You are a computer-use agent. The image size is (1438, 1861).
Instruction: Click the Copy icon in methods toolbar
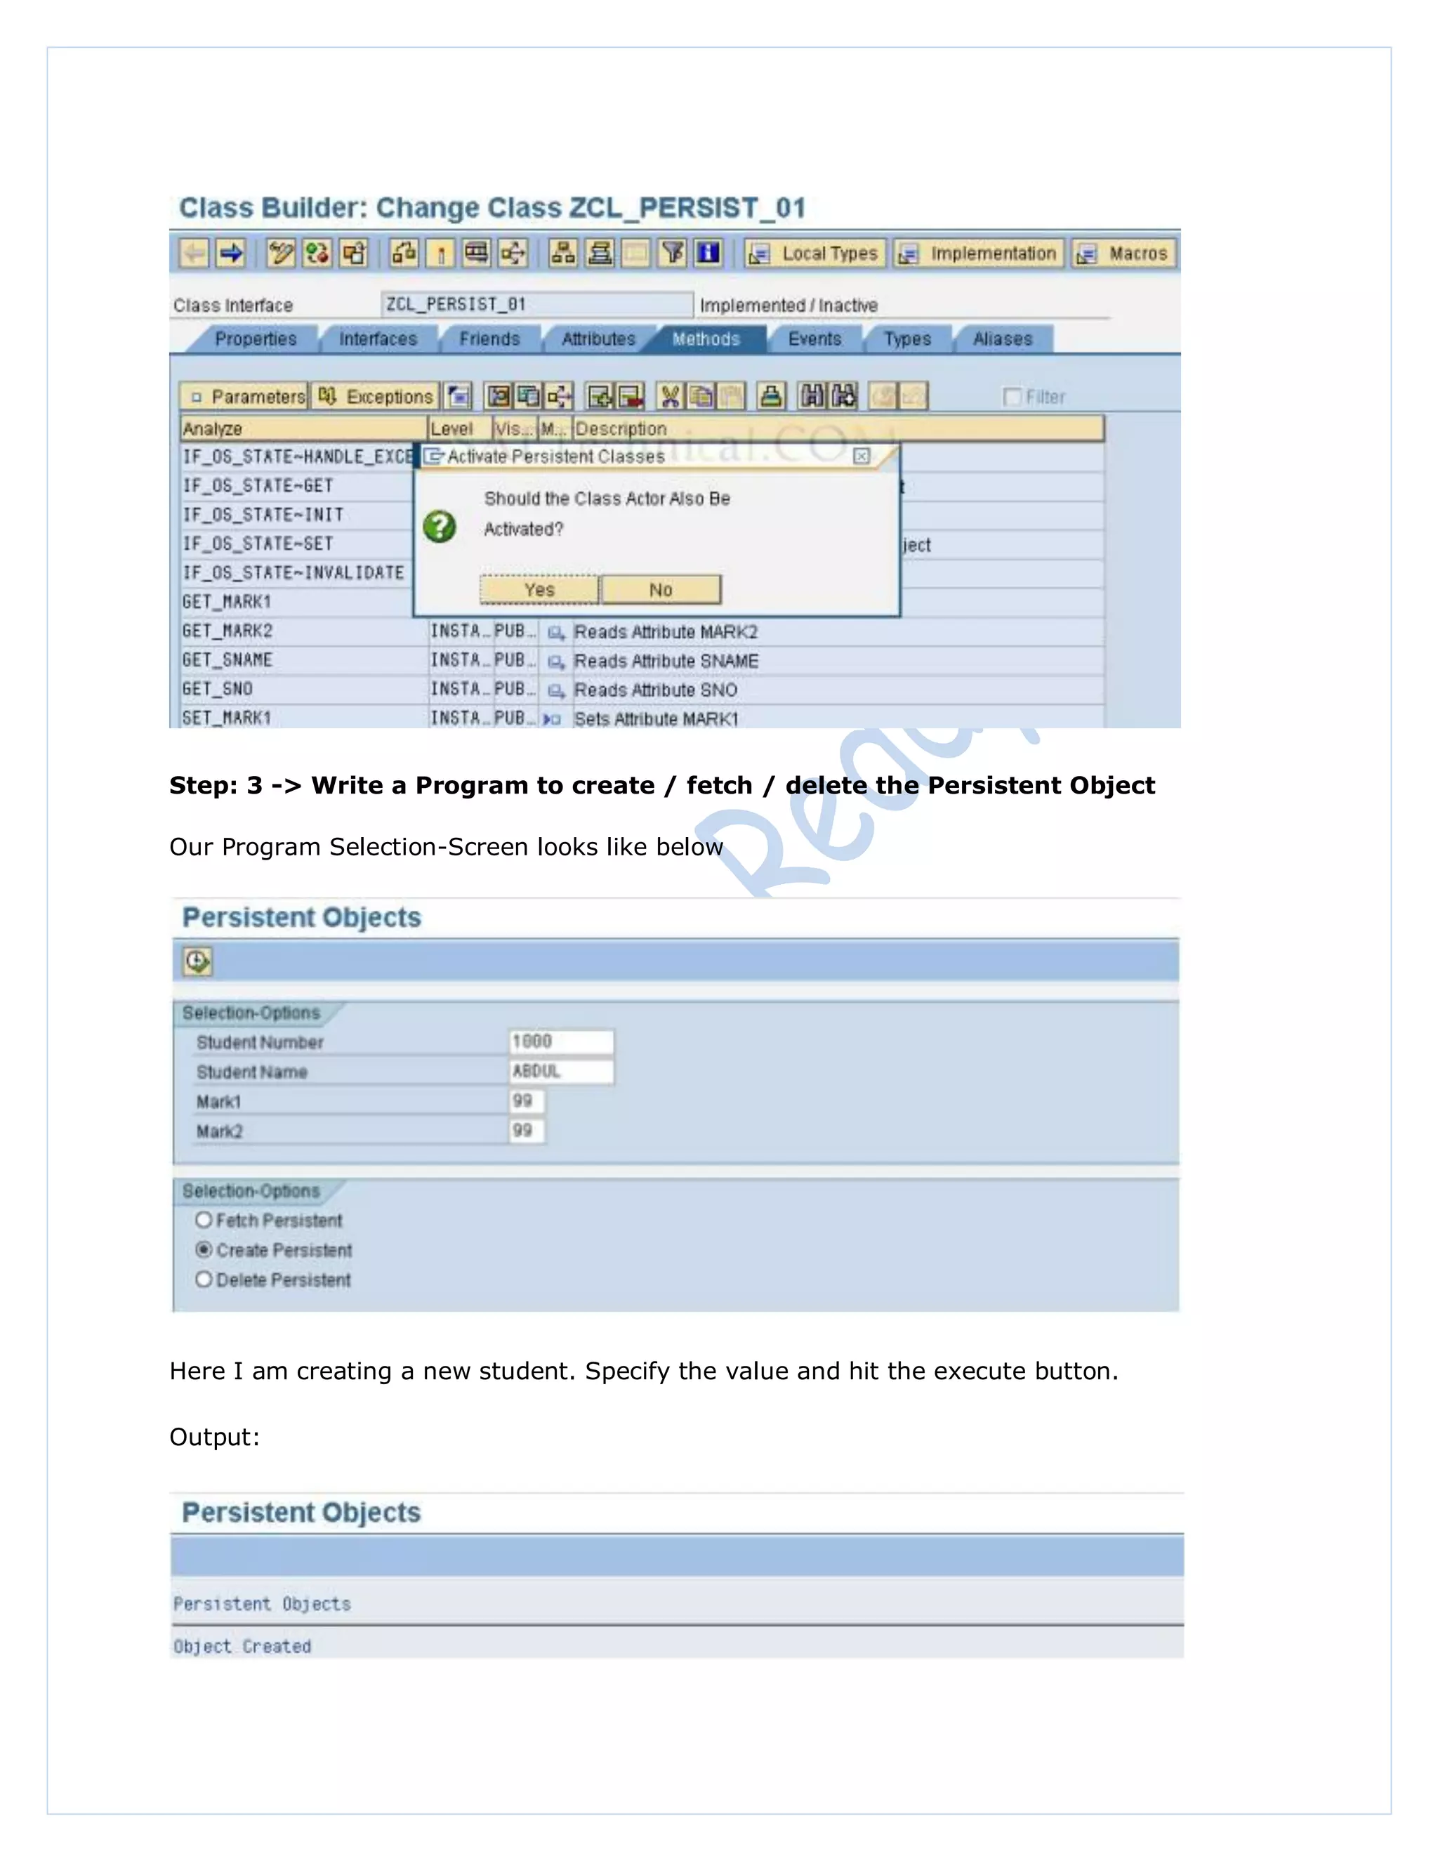[x=700, y=396]
